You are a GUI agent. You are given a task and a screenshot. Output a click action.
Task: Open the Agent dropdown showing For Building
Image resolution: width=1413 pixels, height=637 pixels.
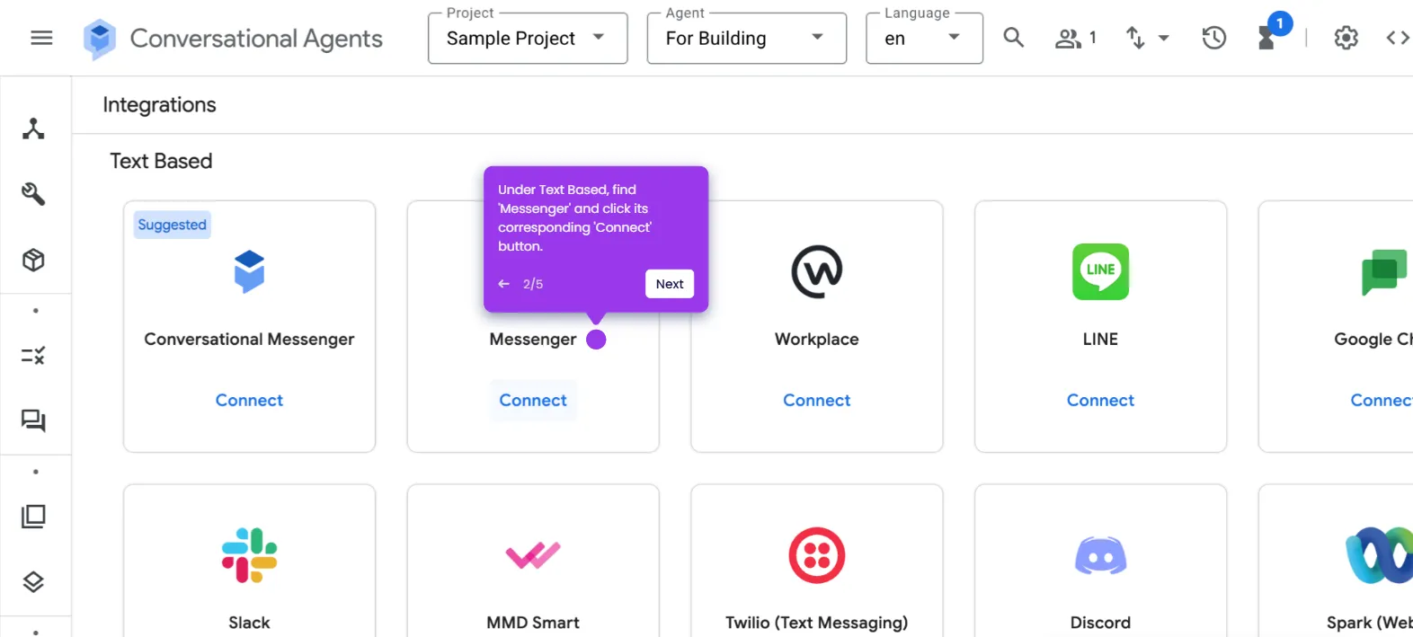click(x=746, y=39)
